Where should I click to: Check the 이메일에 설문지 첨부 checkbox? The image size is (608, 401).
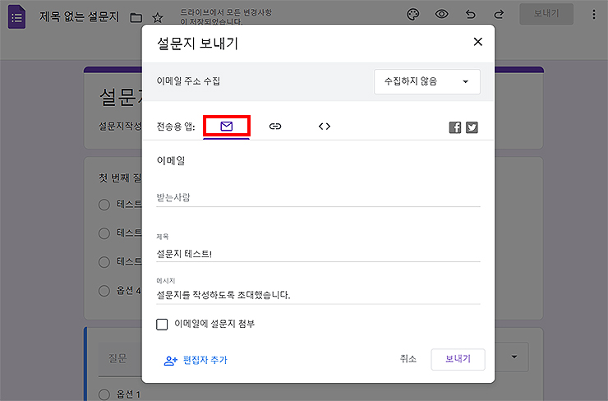tap(162, 325)
